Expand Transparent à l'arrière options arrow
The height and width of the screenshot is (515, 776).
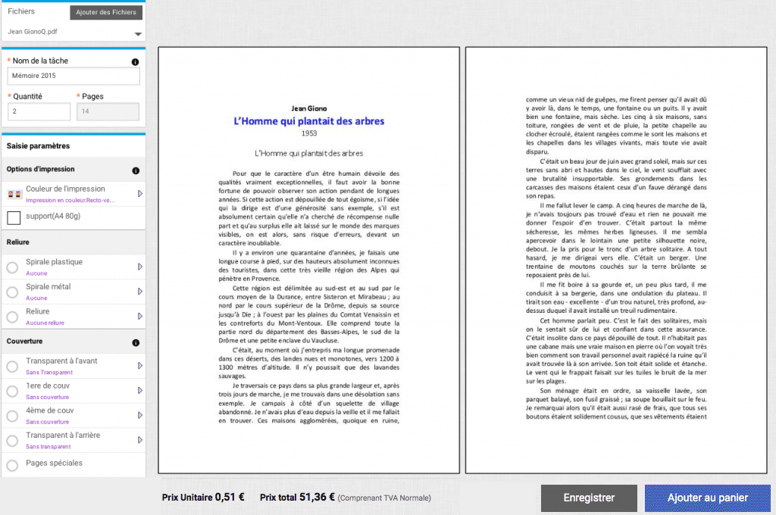(140, 440)
